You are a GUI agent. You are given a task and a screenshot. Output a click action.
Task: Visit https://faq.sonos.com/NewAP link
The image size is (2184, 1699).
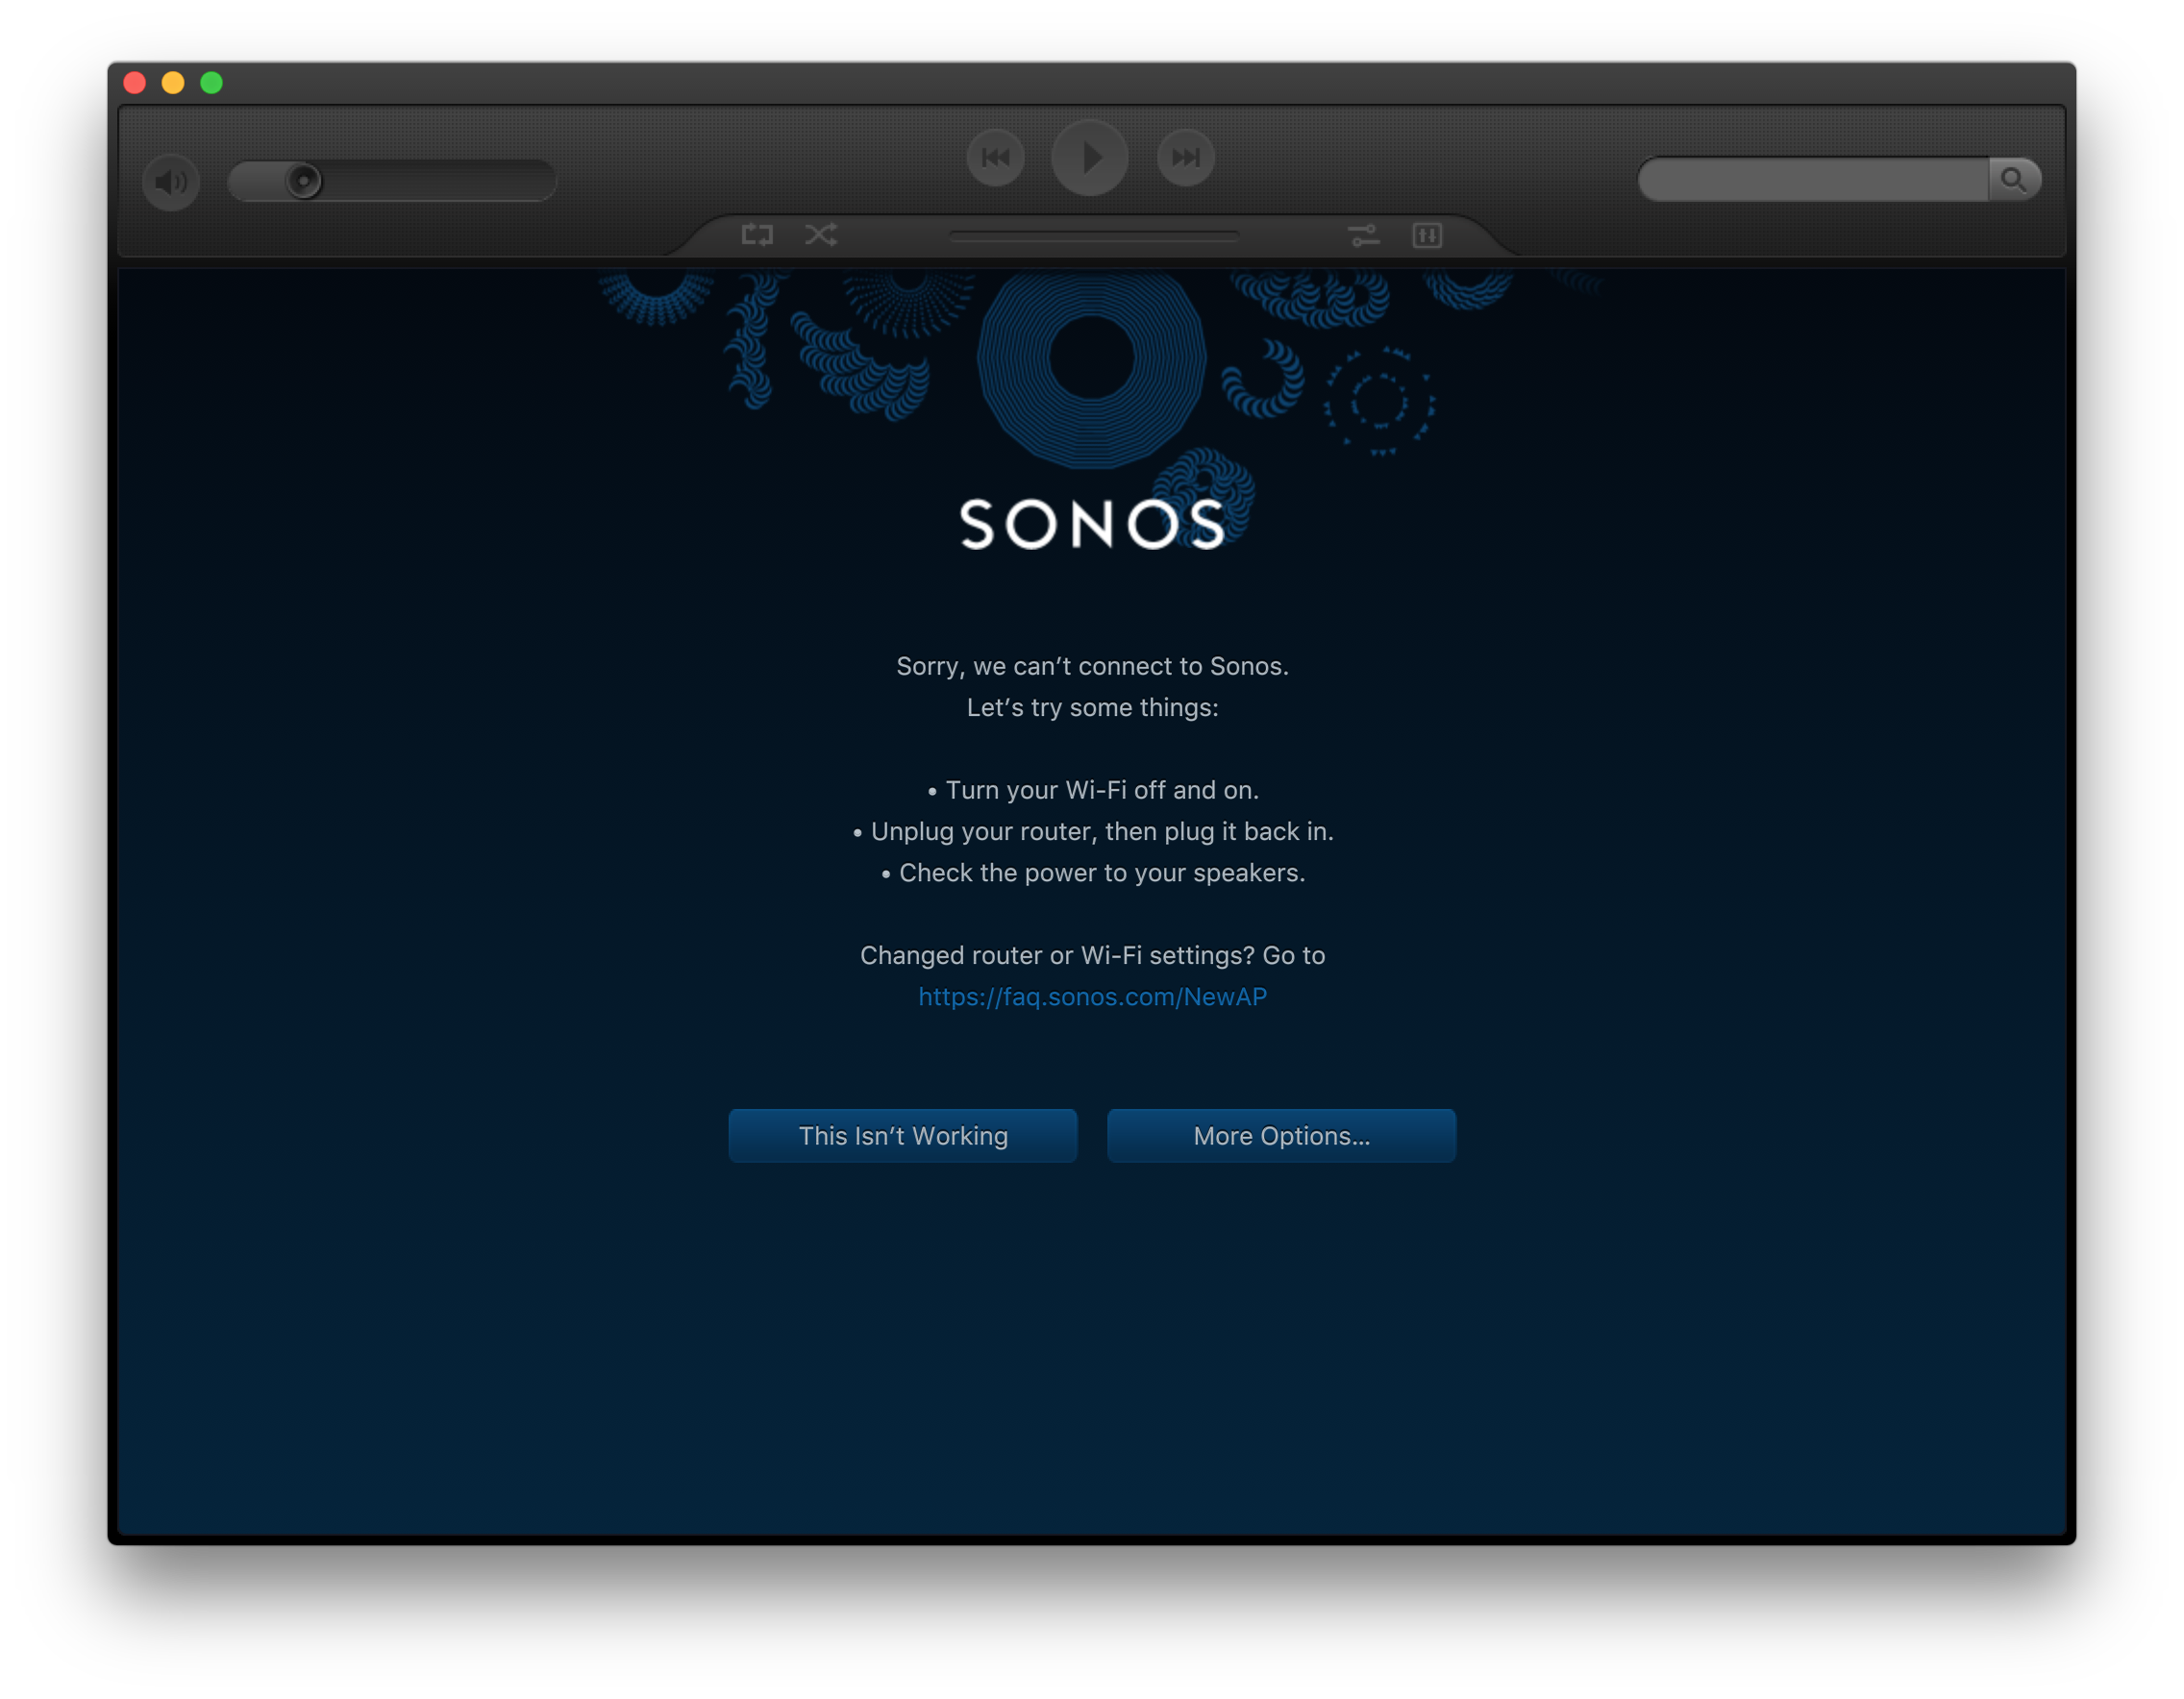click(1092, 996)
